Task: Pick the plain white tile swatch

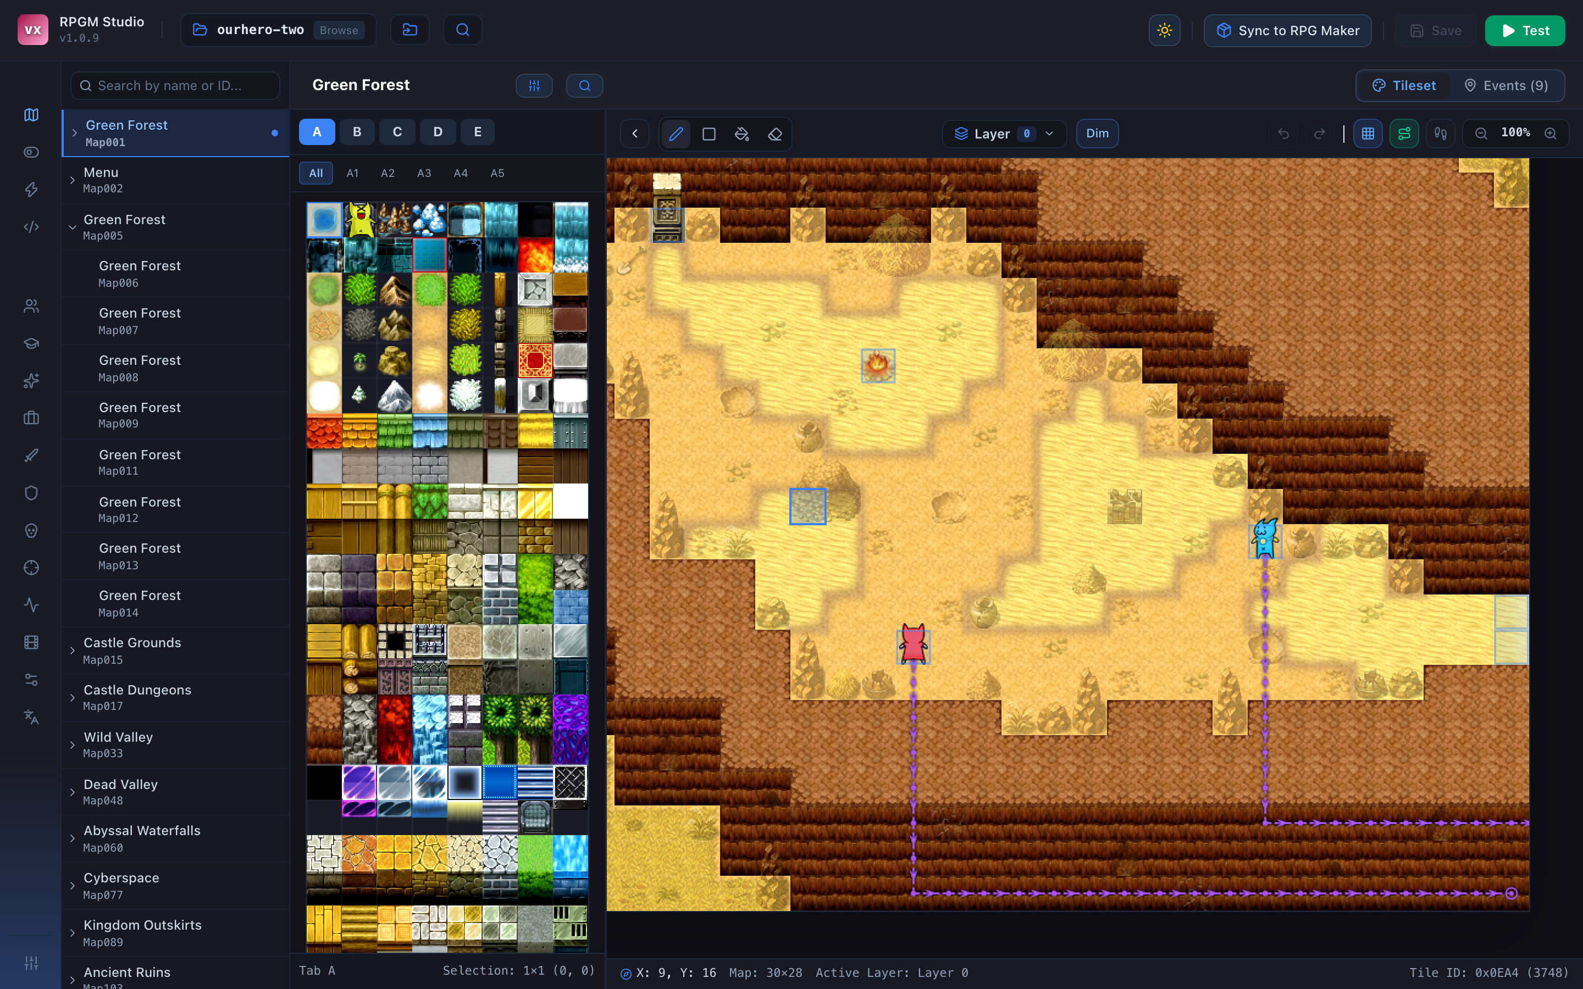Action: pos(570,501)
